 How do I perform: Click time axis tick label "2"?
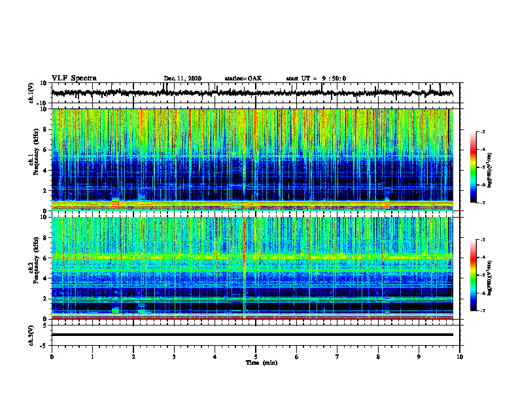pos(133,356)
